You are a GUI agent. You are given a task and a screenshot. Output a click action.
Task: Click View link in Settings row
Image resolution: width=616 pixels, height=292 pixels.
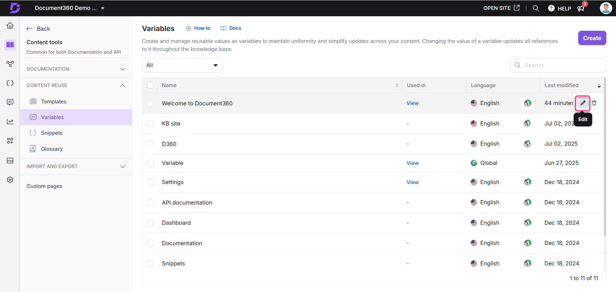413,182
